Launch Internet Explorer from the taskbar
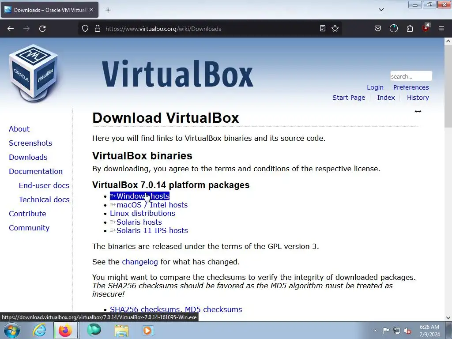Screen dimensions: 452x339 point(39,330)
